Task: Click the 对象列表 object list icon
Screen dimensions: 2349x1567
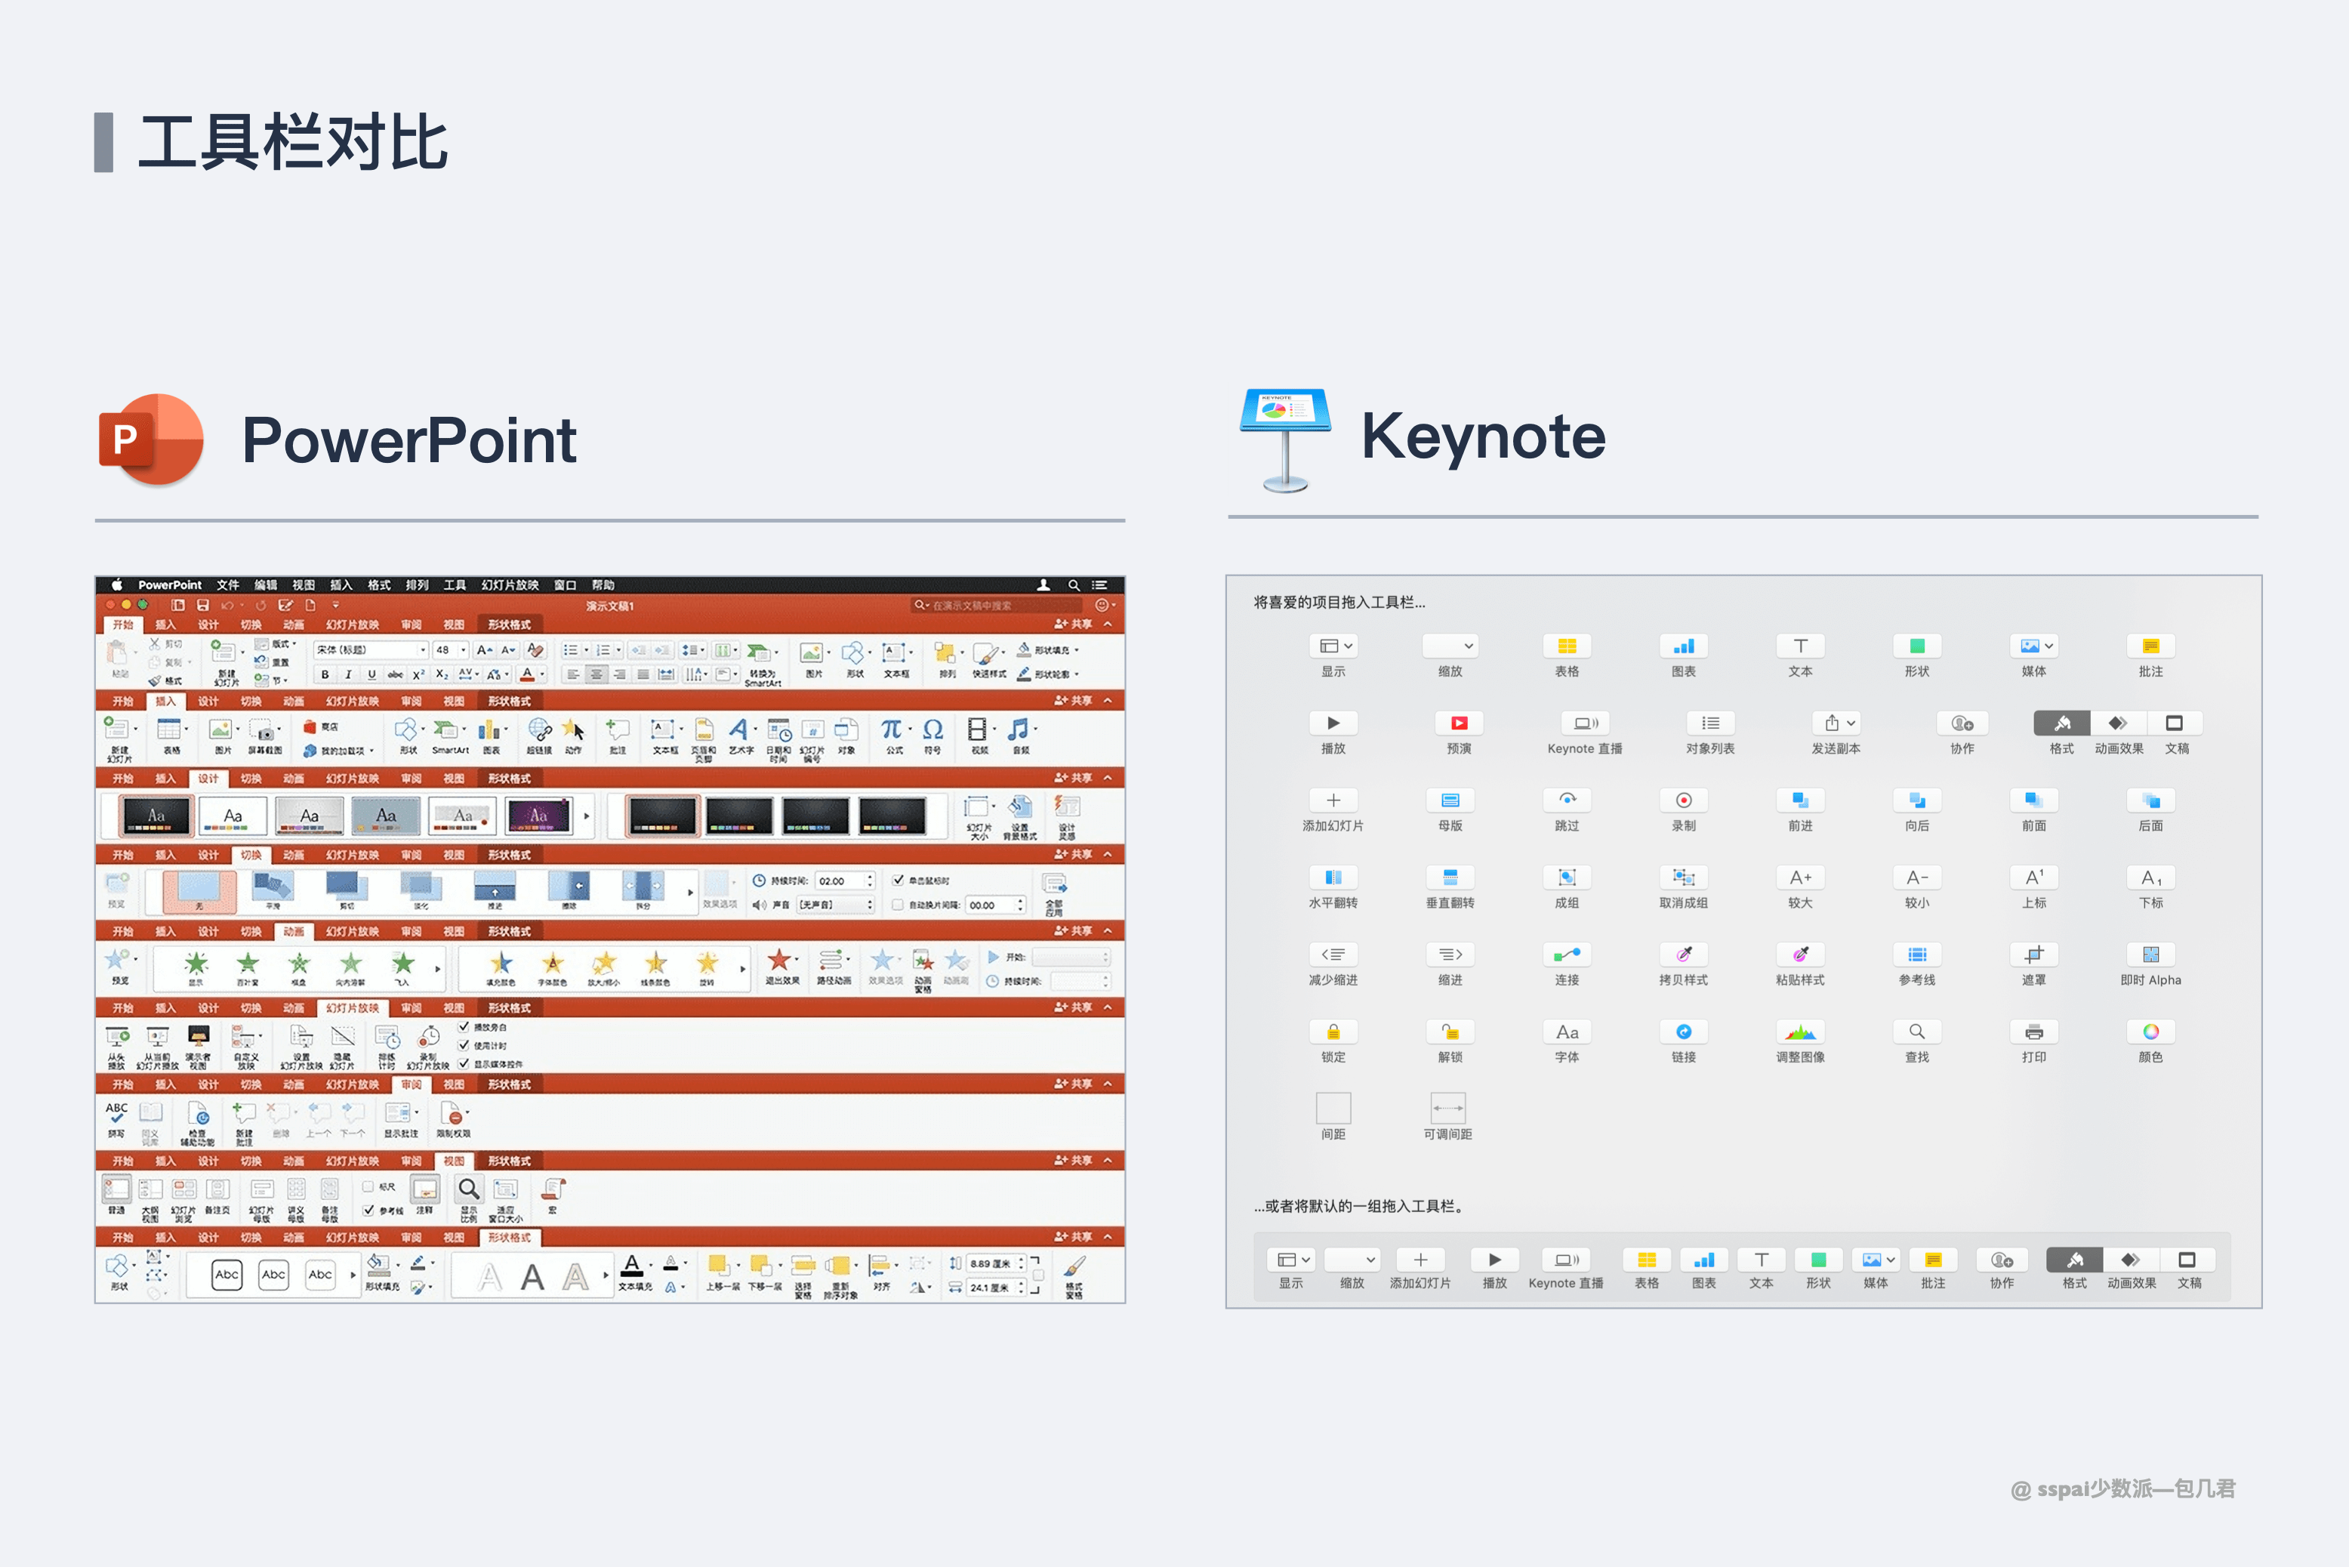Action: (1709, 723)
